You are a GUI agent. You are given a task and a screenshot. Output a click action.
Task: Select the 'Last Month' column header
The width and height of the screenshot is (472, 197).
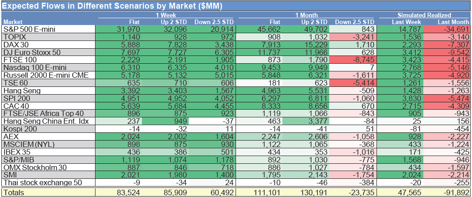click(453, 22)
